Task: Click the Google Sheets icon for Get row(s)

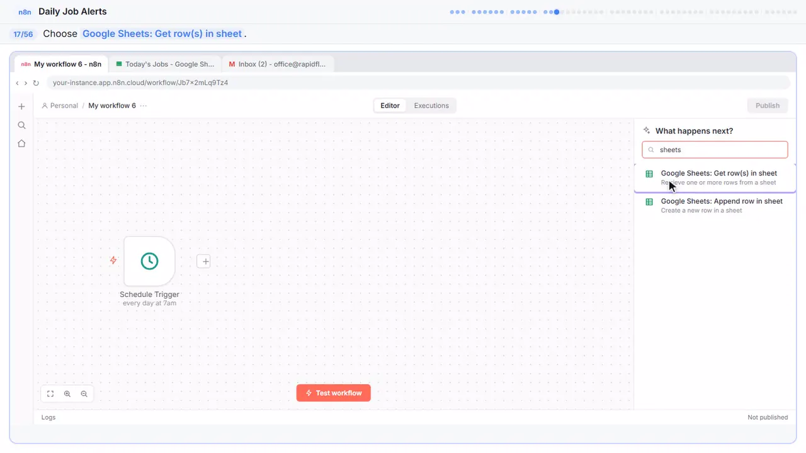Action: click(x=650, y=174)
